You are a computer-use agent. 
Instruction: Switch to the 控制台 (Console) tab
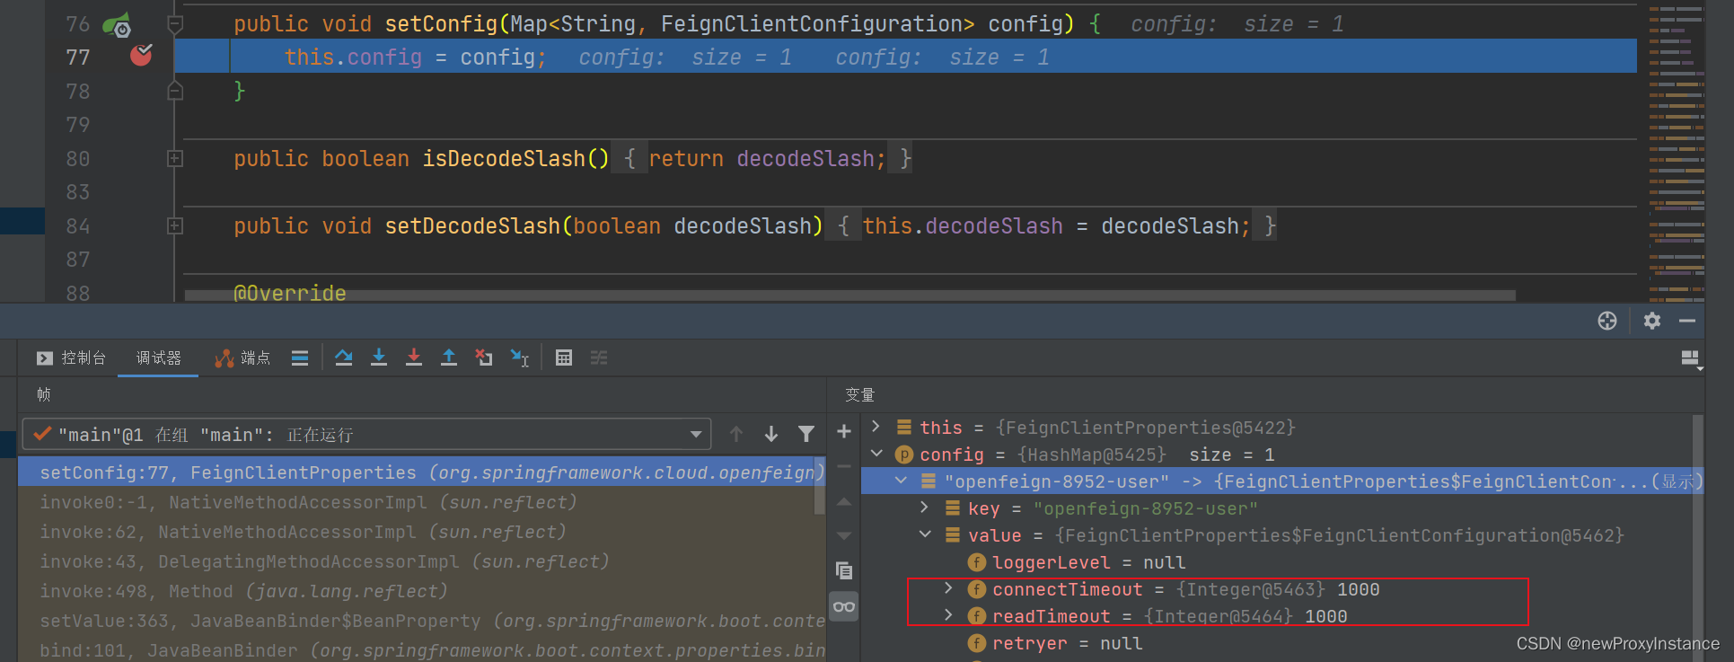click(71, 357)
